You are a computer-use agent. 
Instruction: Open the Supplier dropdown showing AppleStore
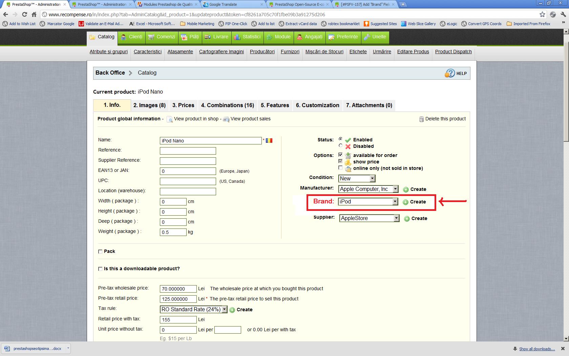(370, 218)
